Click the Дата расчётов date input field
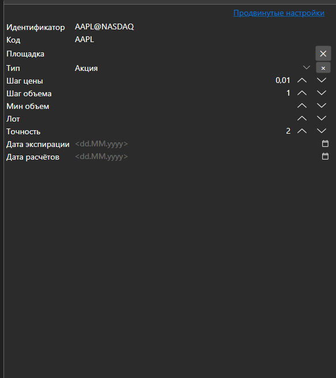Viewport: 336px width, 378px height. click(x=197, y=157)
